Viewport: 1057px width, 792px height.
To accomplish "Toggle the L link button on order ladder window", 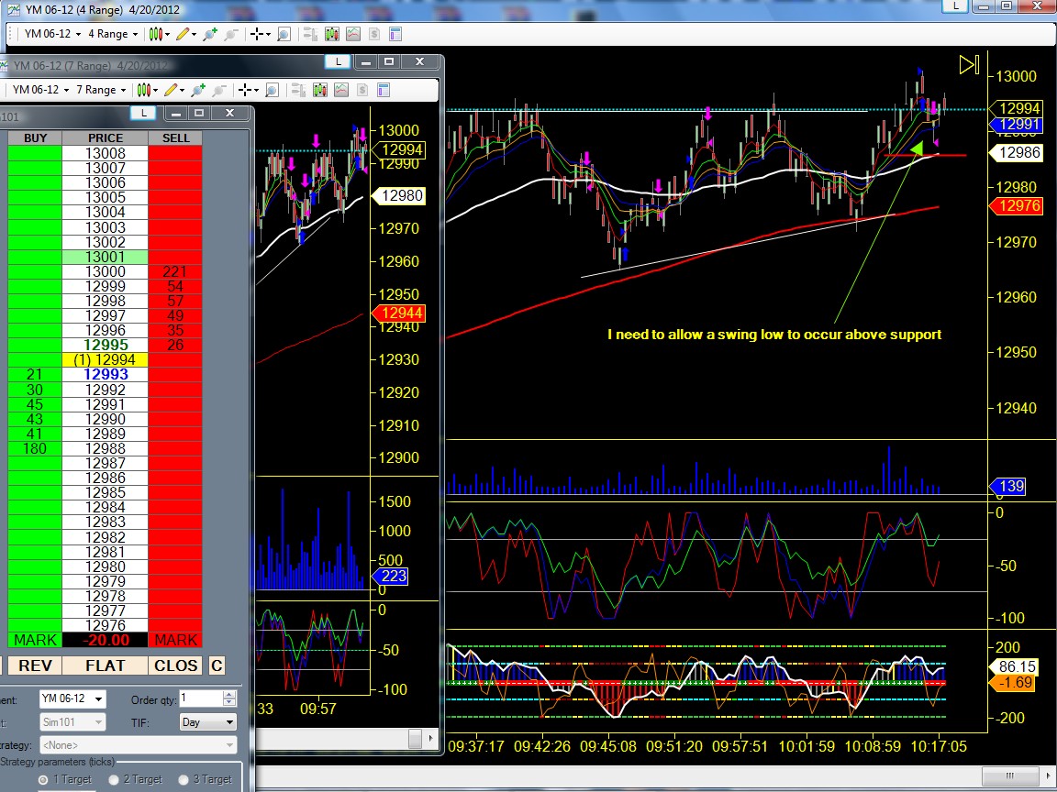I will click(143, 113).
